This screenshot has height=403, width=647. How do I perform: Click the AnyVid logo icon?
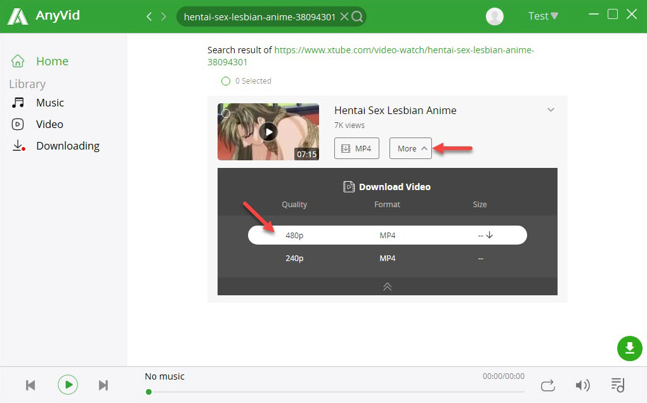[x=18, y=16]
